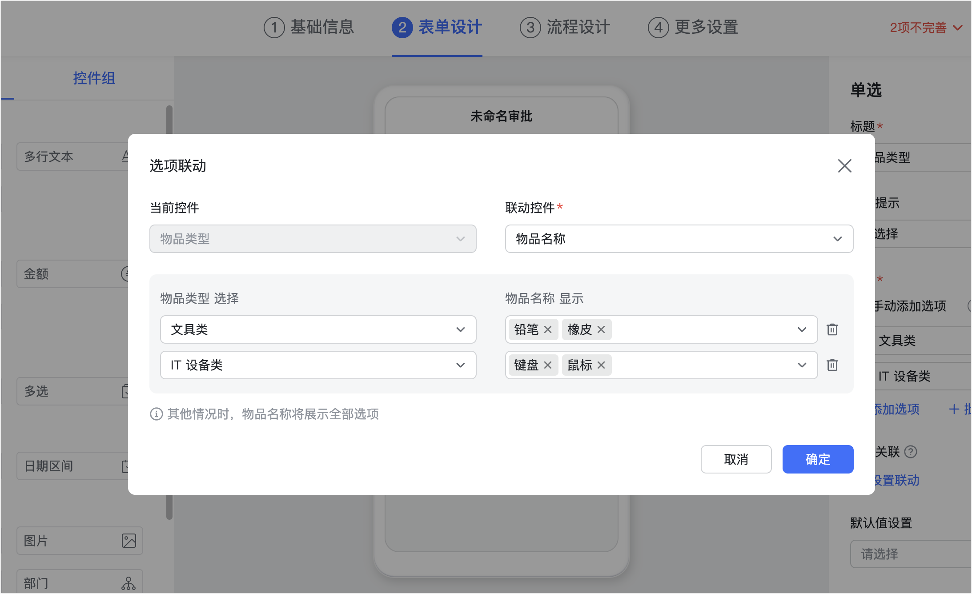Click the 未命名审批 form title

[x=501, y=116]
